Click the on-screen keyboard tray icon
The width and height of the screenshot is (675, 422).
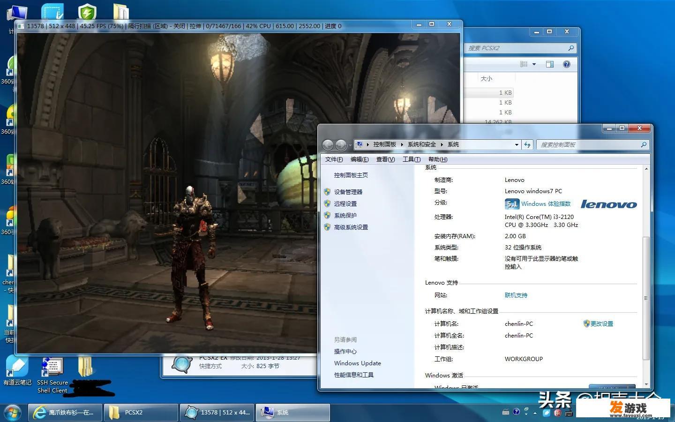pos(506,413)
